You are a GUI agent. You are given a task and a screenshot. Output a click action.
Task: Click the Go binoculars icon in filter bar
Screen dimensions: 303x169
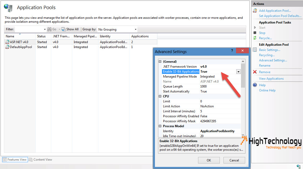(x=49, y=29)
